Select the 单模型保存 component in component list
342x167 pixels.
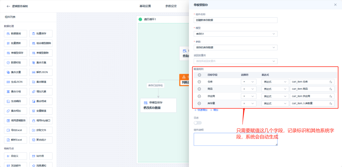click(x=15, y=53)
